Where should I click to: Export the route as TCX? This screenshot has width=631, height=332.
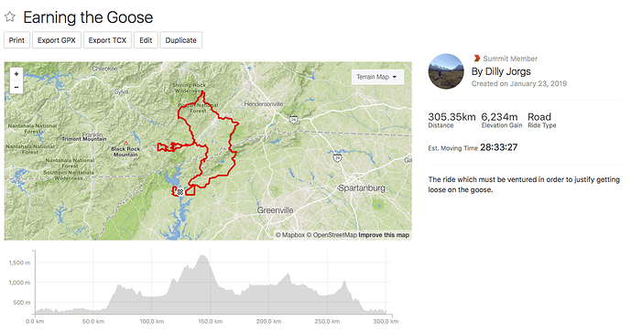[107, 40]
